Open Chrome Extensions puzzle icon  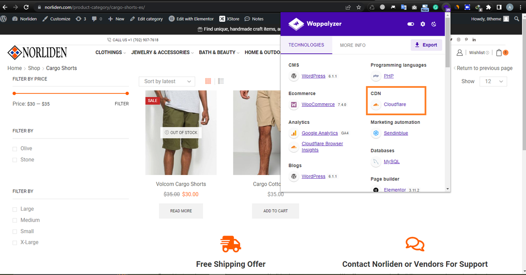coord(488,7)
